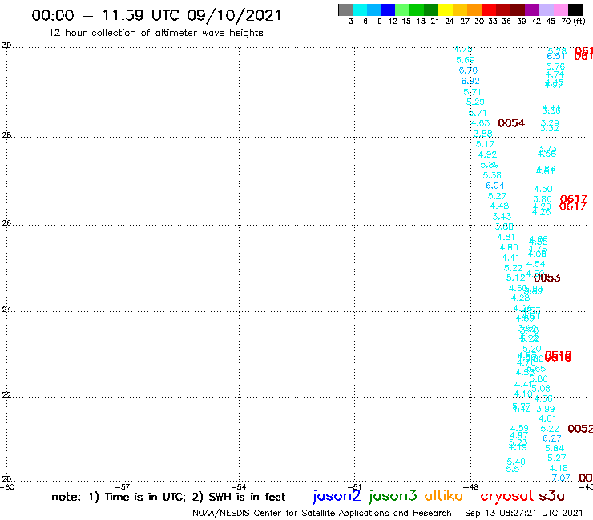
Task: Click the longitude axis label -54
Action: pos(239,487)
